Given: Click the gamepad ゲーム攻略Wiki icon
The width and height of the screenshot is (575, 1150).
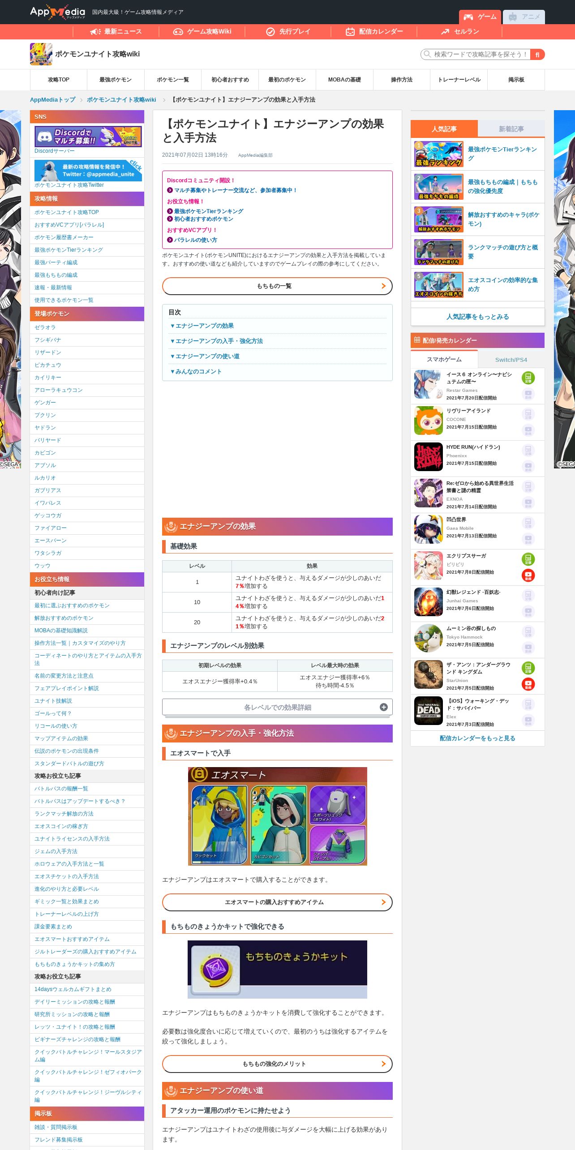Looking at the screenshot, I should point(178,31).
